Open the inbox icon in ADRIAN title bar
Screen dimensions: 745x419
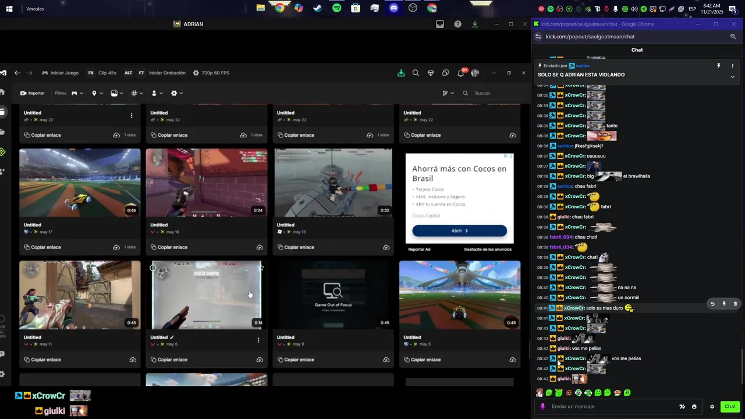440,24
